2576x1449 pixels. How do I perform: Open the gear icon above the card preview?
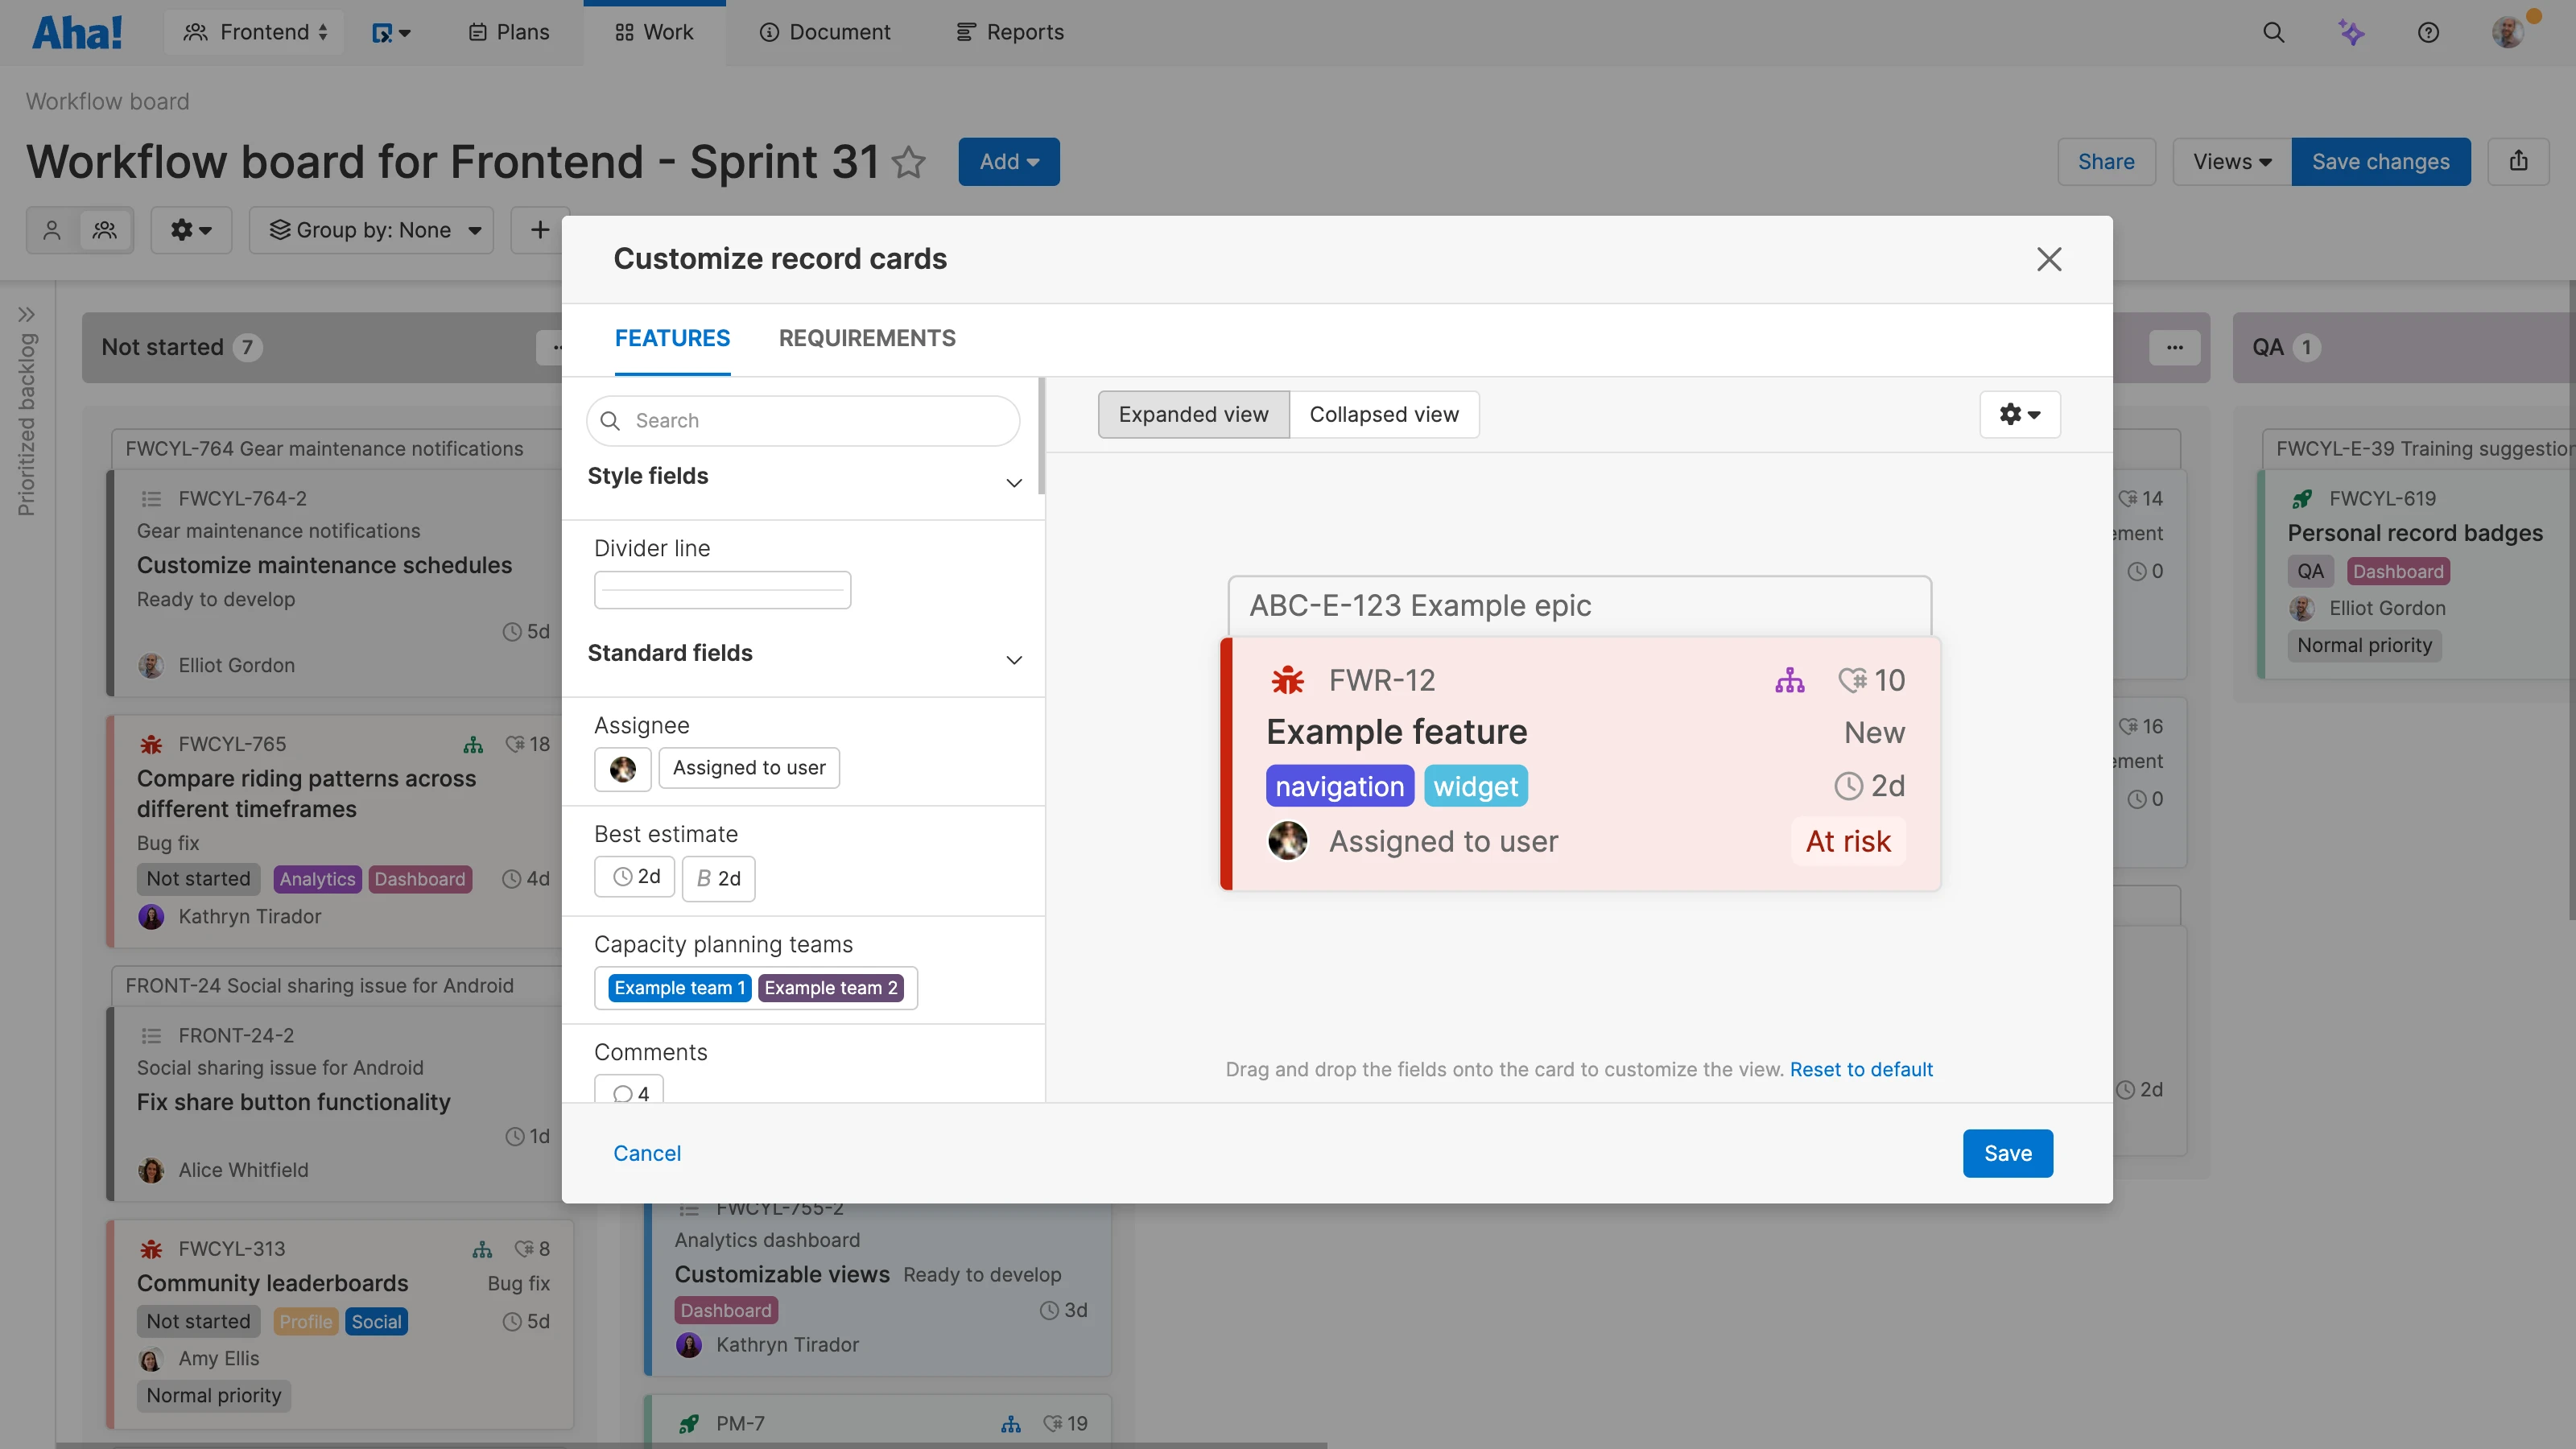[2019, 413]
